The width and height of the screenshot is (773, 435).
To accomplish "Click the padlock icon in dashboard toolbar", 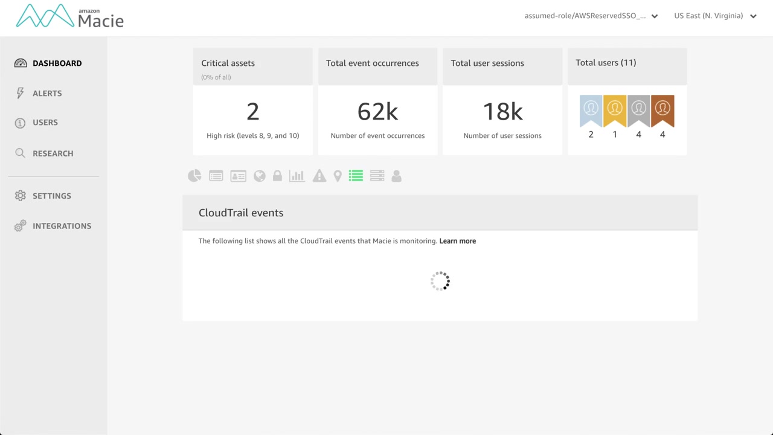I will (x=277, y=176).
